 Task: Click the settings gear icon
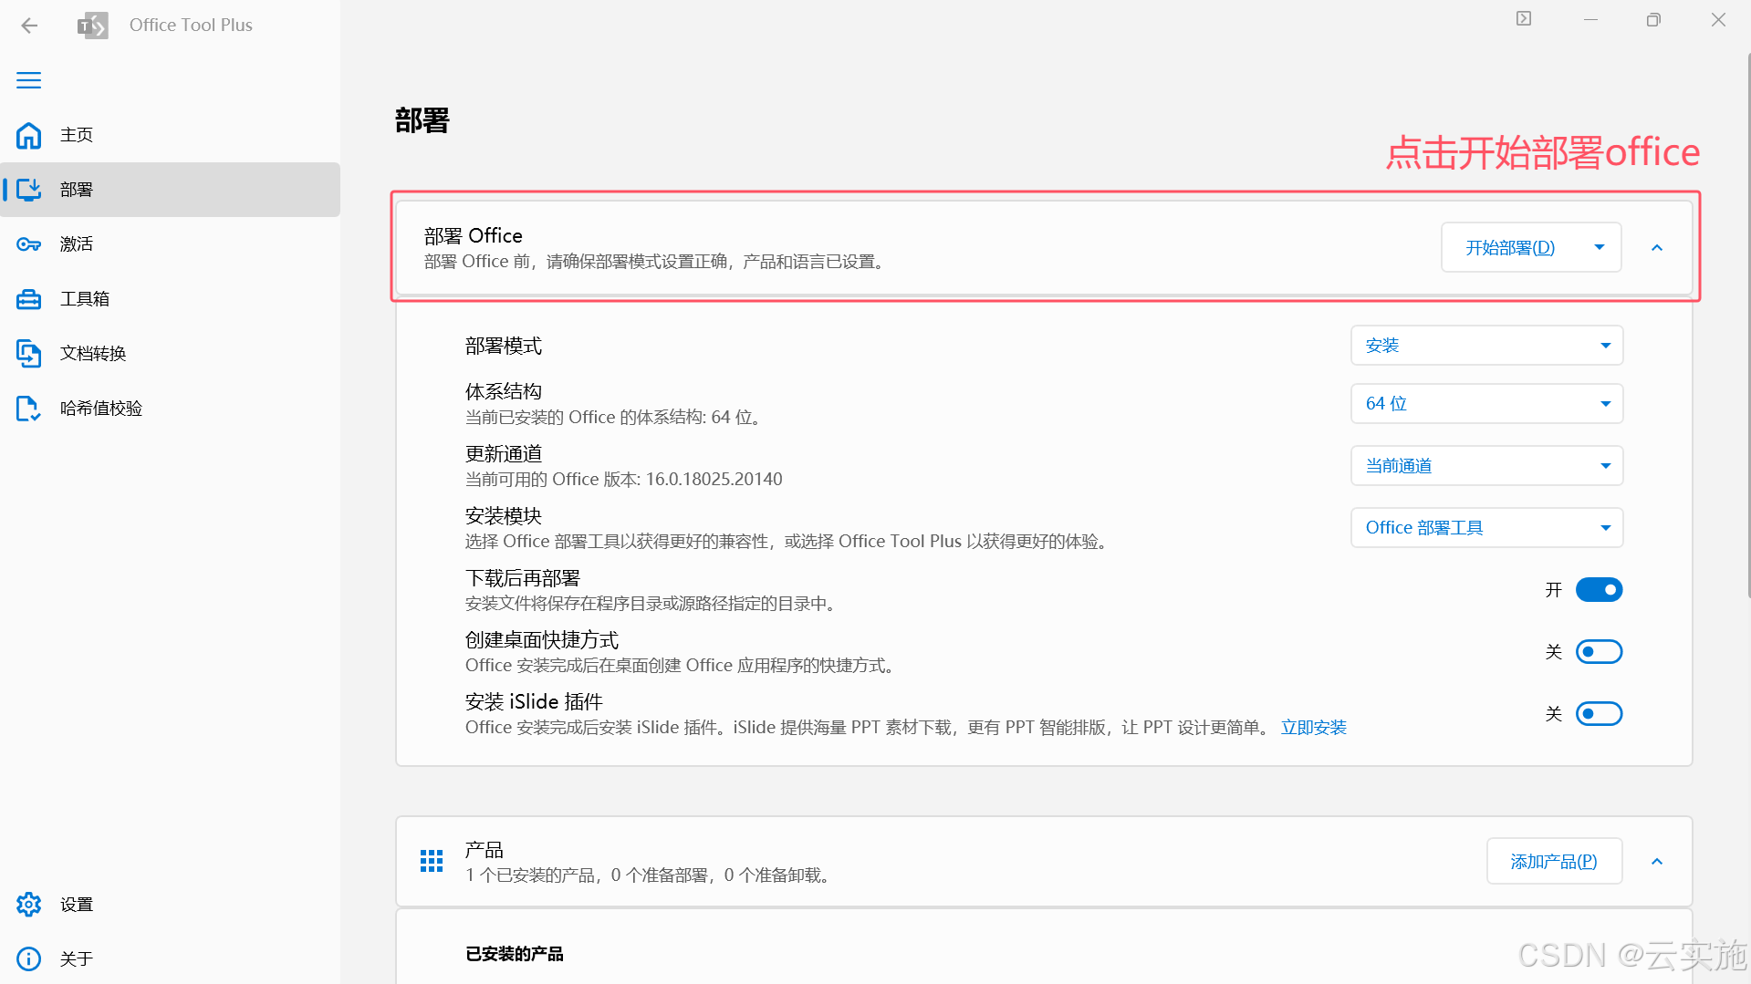click(x=29, y=905)
